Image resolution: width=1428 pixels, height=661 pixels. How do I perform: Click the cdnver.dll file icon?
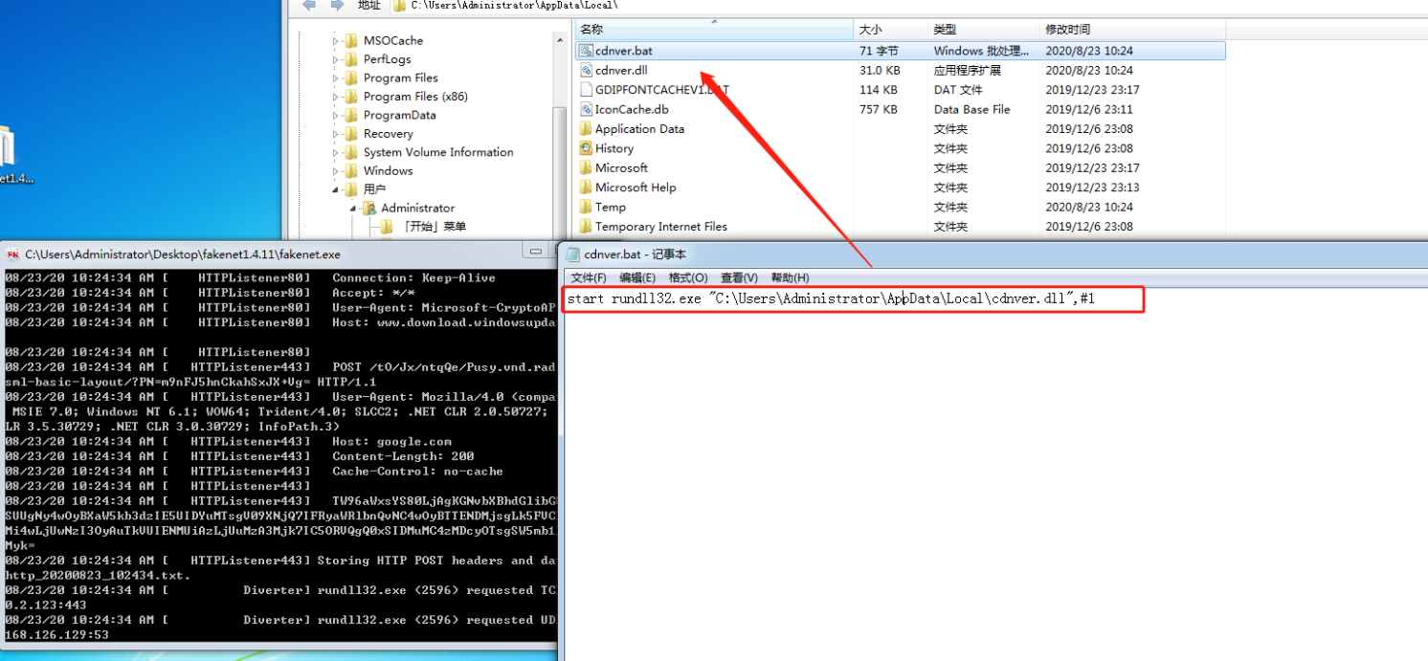586,70
